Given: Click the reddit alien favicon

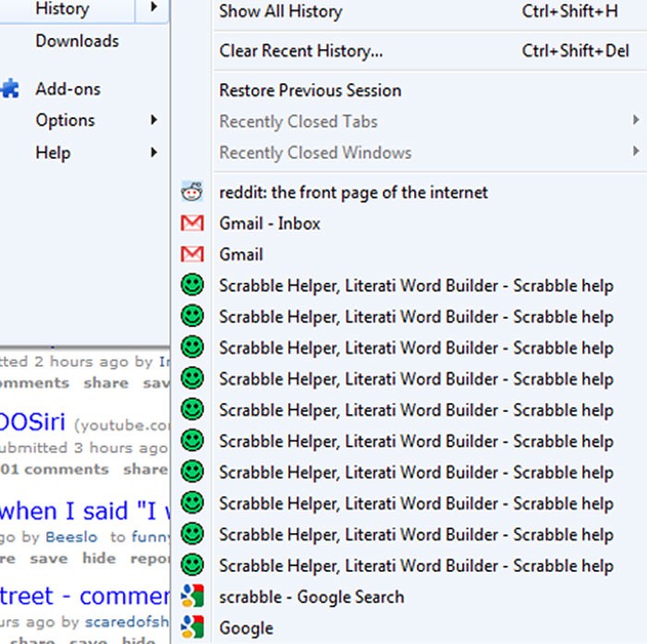Looking at the screenshot, I should click(192, 192).
